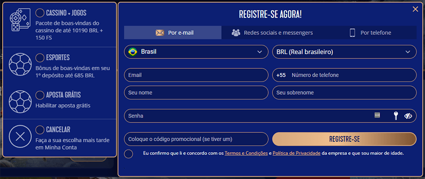The image size is (425, 179).
Task: Open the +55 phone code selector
Action: pos(281,75)
